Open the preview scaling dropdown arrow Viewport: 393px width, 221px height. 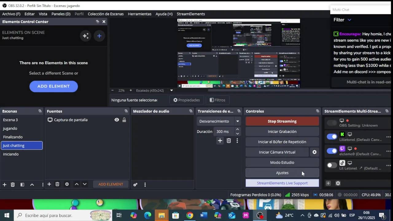point(171,90)
